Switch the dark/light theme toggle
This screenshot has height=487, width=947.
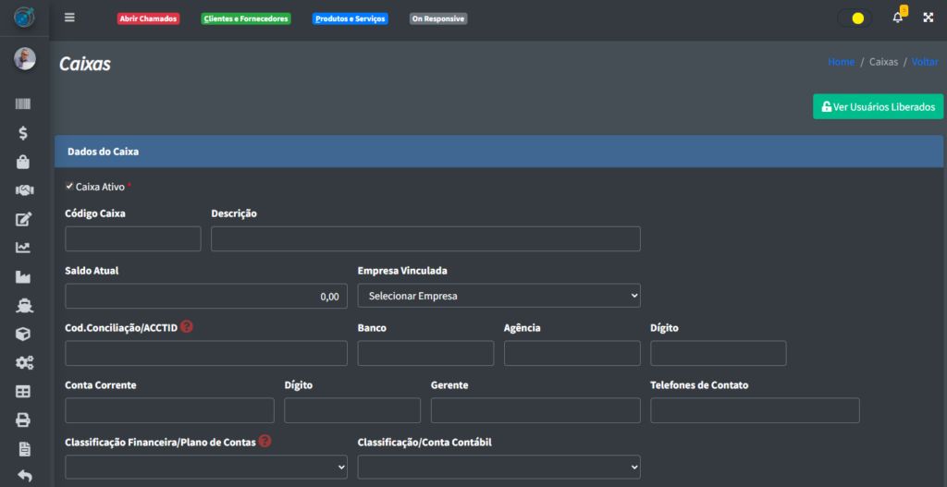(855, 18)
